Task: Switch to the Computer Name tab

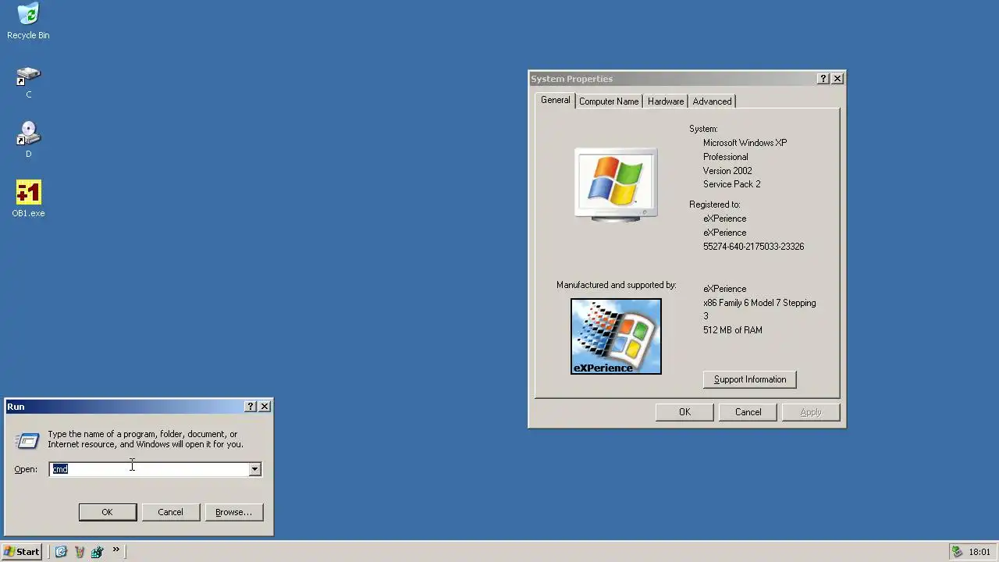Action: (609, 101)
